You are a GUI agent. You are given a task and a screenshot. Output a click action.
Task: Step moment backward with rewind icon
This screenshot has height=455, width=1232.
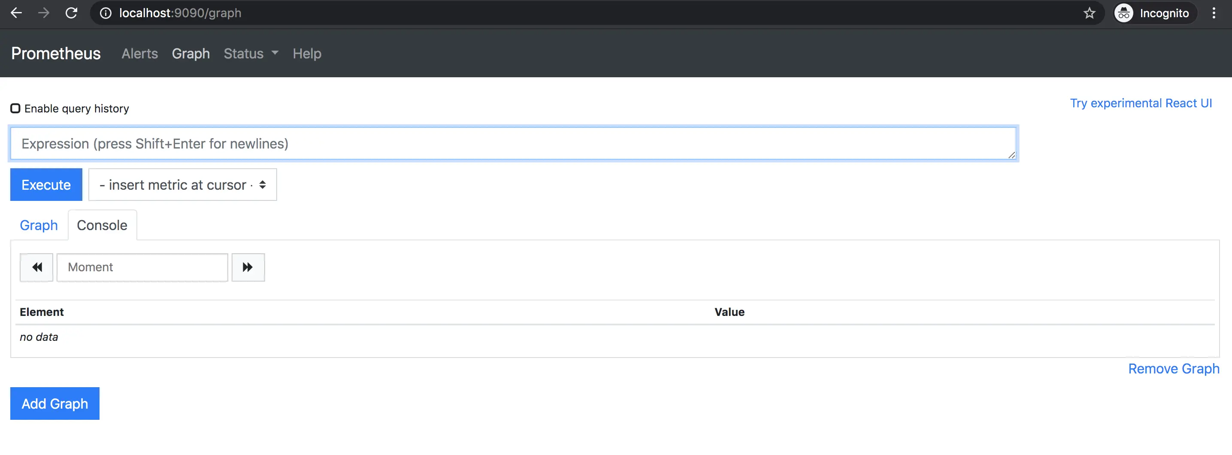[36, 267]
